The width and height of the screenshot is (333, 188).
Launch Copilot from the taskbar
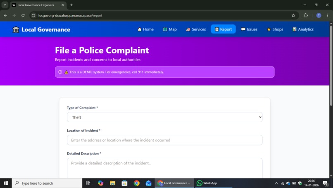(100, 183)
